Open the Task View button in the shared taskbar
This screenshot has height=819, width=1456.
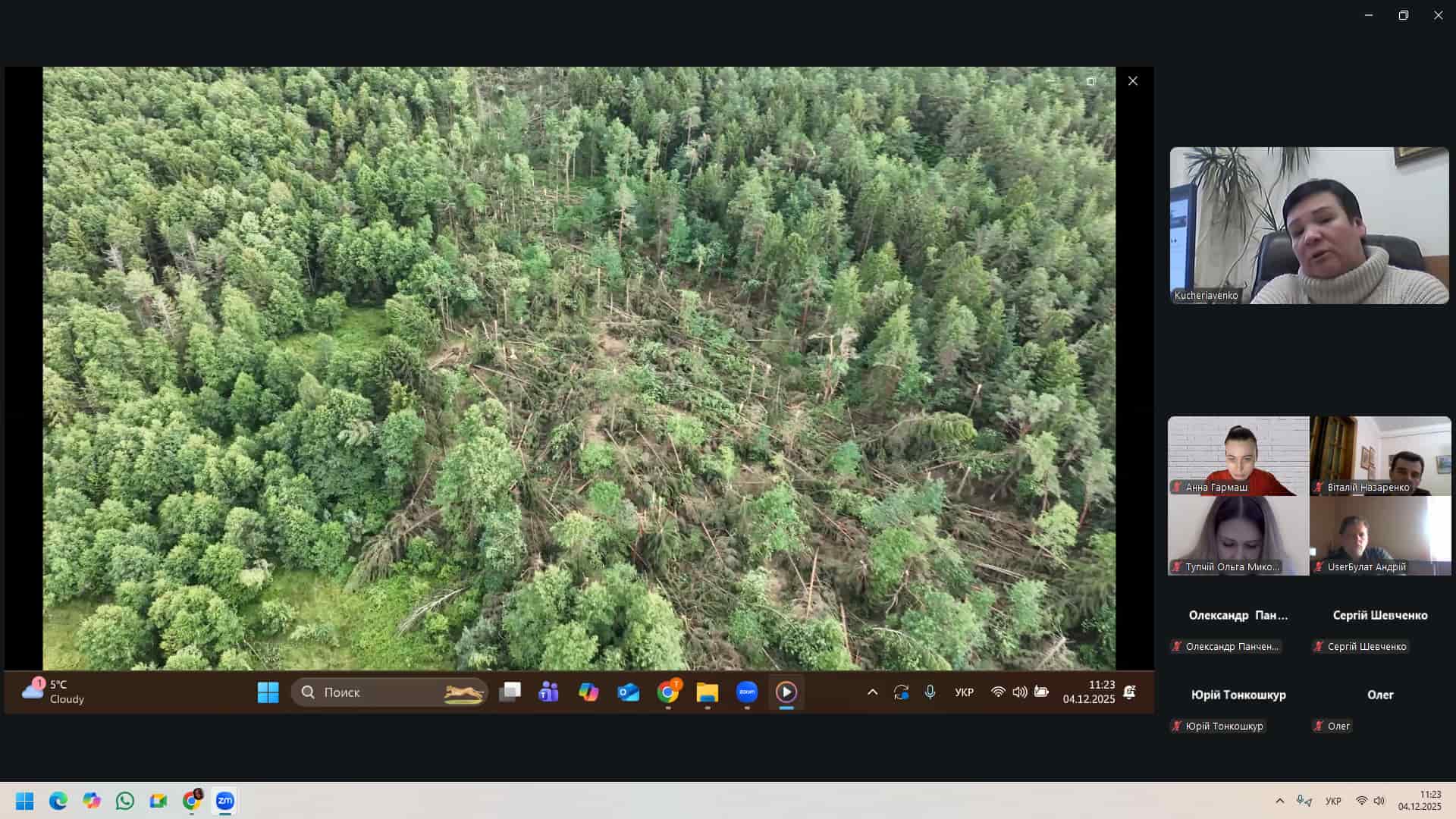[x=510, y=692]
